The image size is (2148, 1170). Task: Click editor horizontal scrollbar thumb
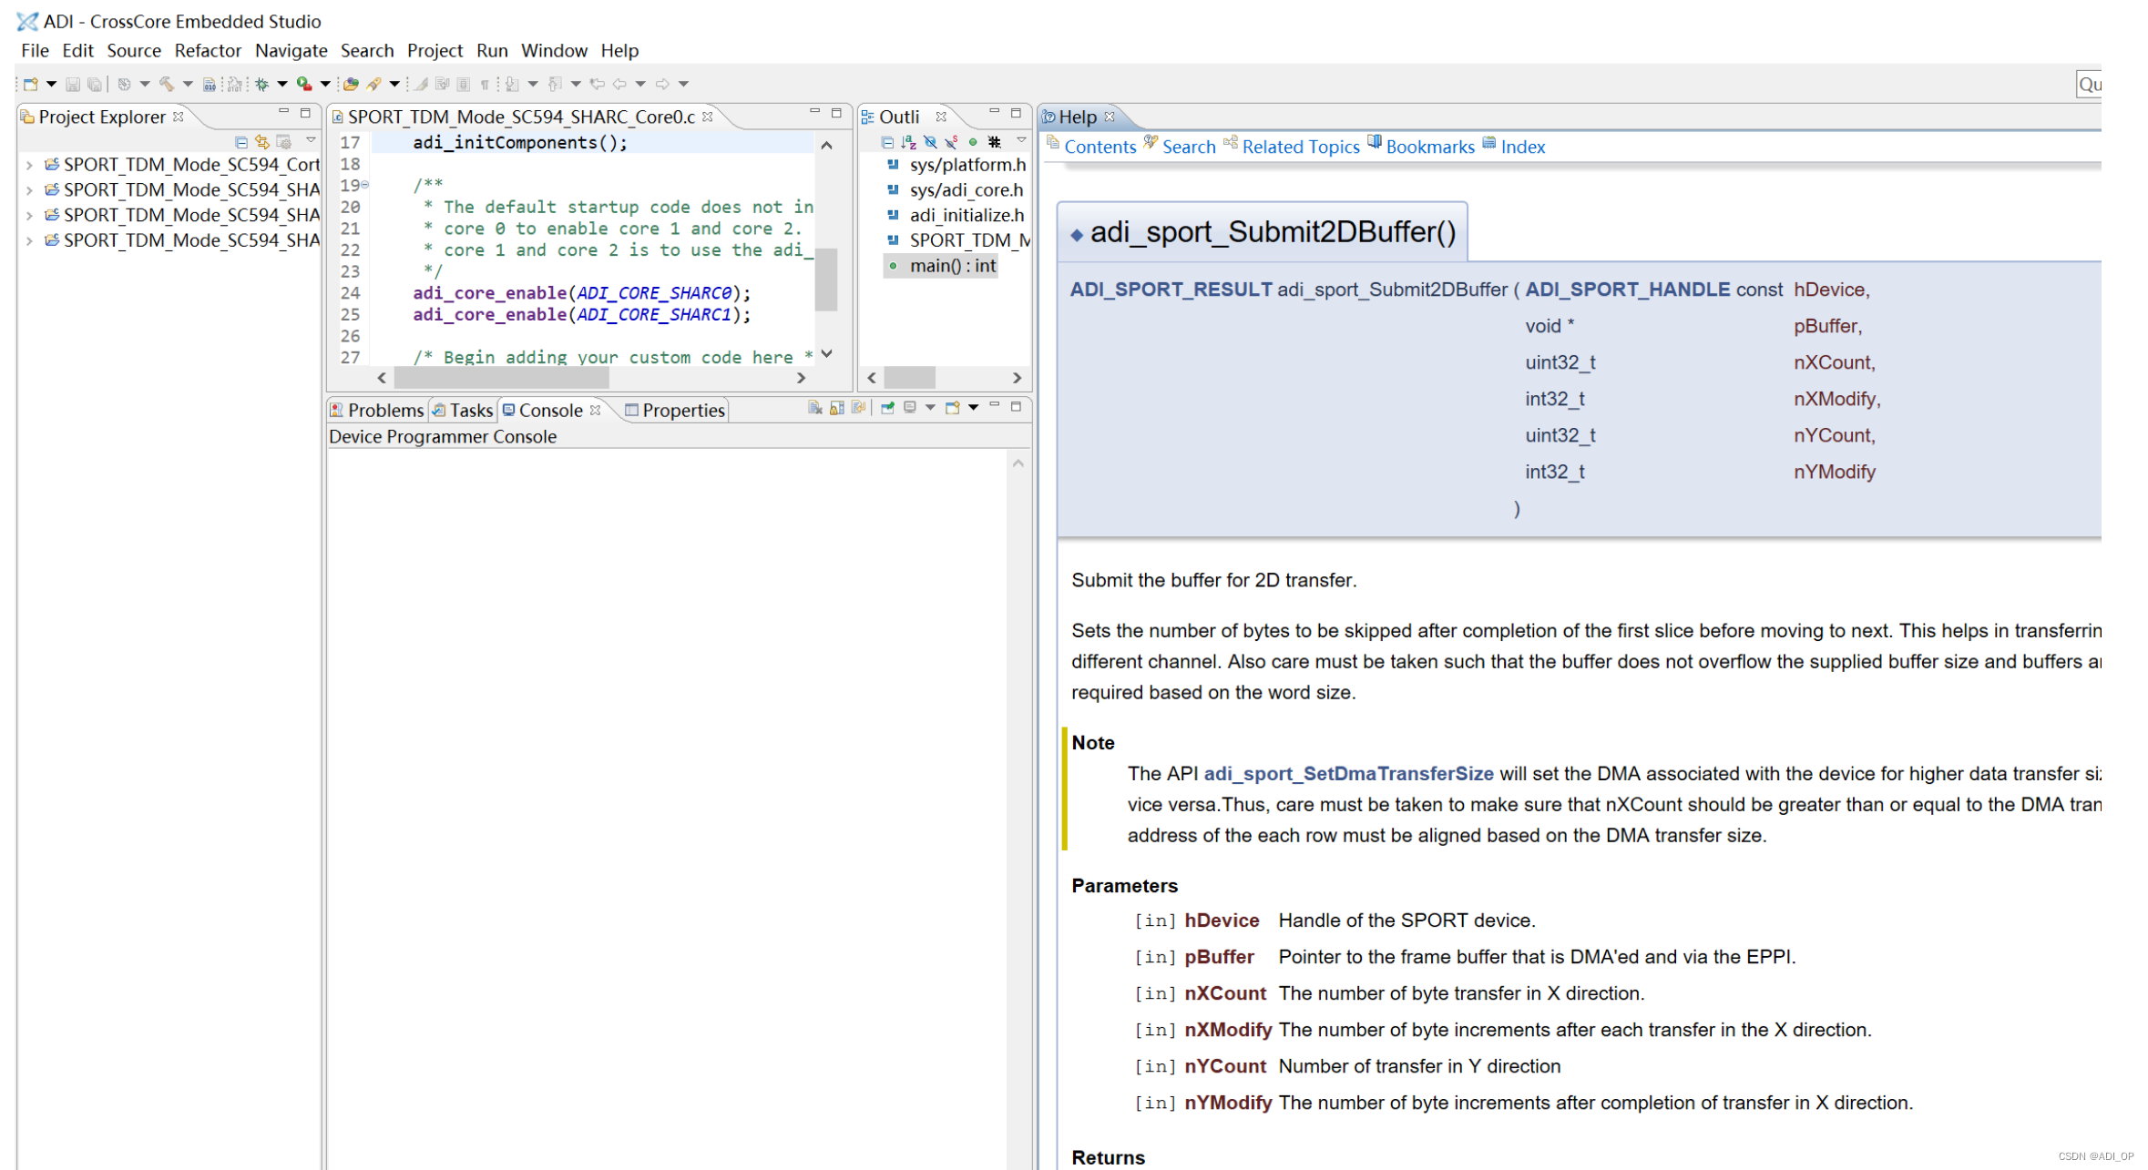click(502, 378)
